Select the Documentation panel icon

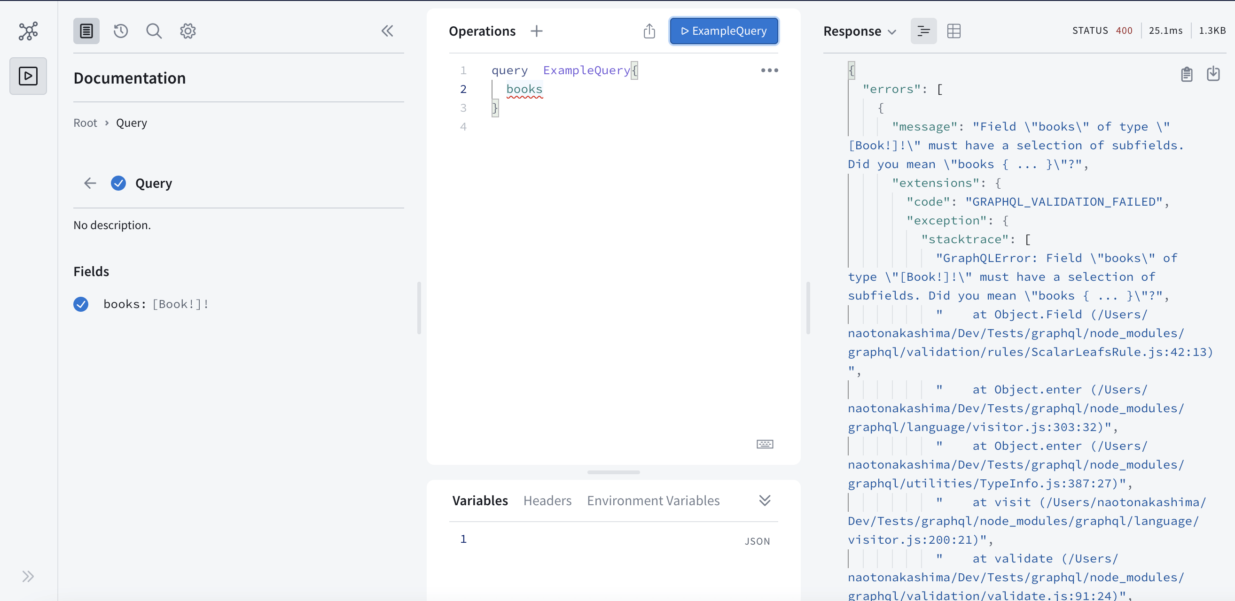86,31
